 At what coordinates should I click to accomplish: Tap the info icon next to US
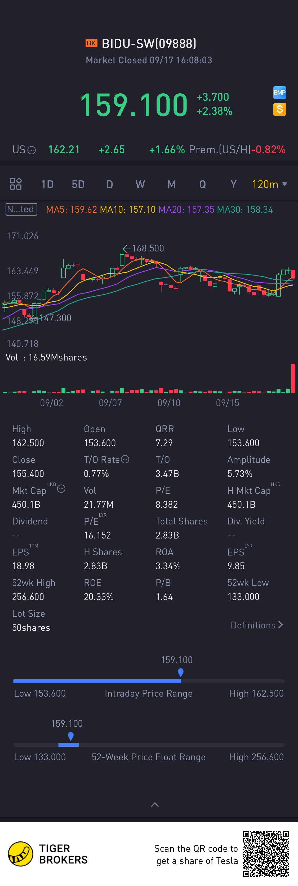[32, 150]
